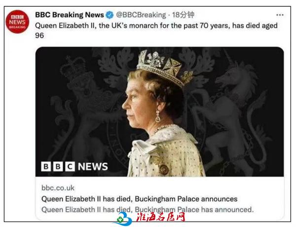Select the tweet text about Queen Elizabeth II
Image resolution: width=296 pixels, height=227 pixels.
[156, 30]
